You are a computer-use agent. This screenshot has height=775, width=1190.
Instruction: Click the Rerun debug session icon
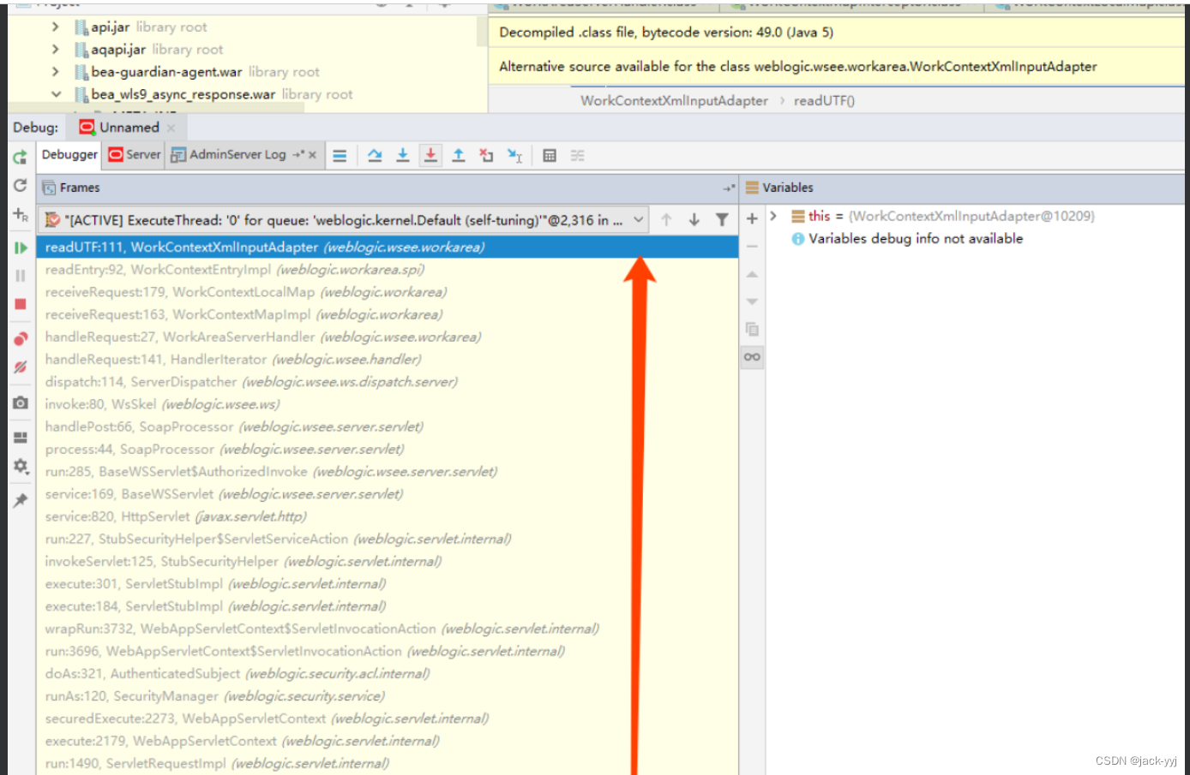[x=21, y=157]
